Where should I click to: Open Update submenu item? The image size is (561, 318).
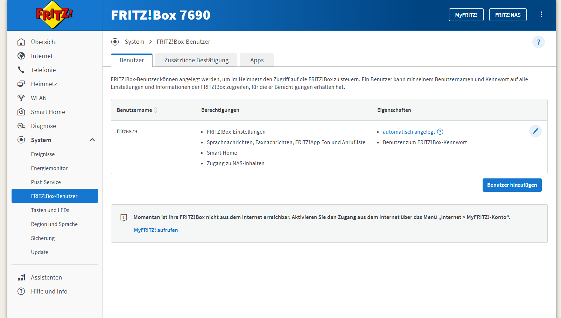40,252
